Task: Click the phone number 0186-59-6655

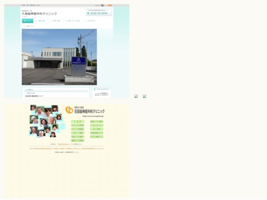Action: point(99,13)
